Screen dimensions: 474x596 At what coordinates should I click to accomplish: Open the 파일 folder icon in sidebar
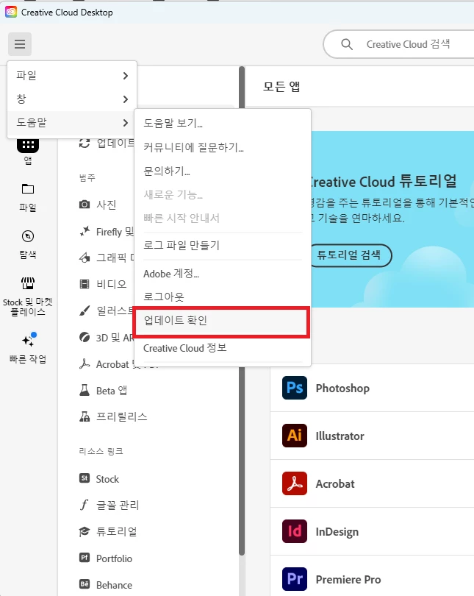[28, 189]
